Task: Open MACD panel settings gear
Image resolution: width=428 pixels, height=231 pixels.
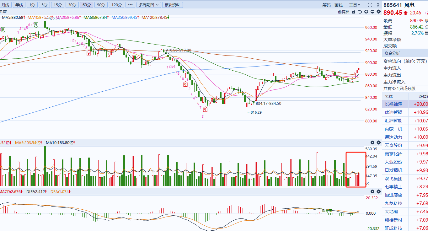Action: tap(379, 191)
